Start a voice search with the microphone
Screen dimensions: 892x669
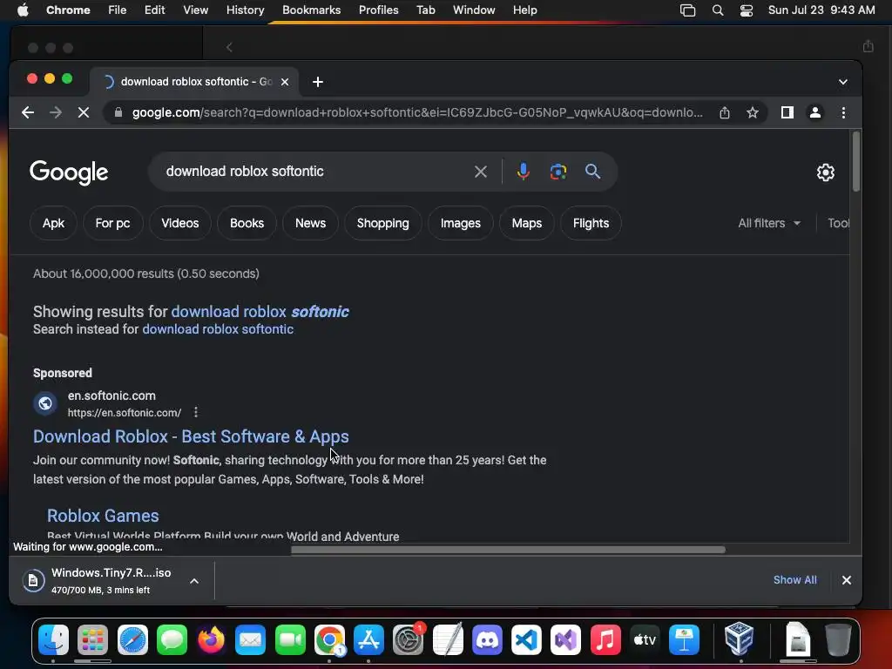pyautogui.click(x=523, y=172)
